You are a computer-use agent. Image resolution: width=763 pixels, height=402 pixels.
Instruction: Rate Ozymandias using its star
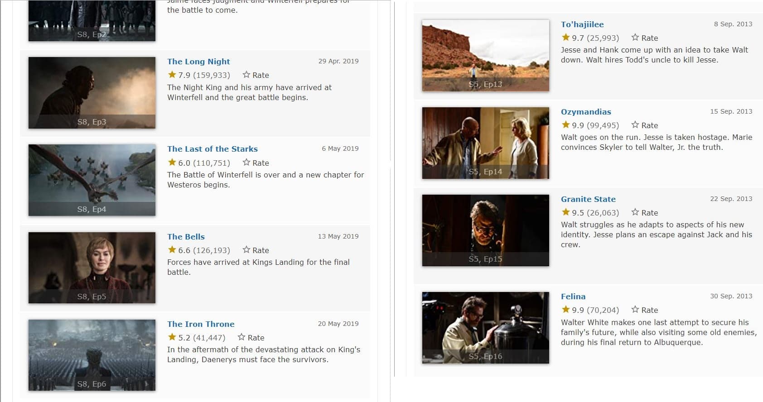pyautogui.click(x=635, y=125)
